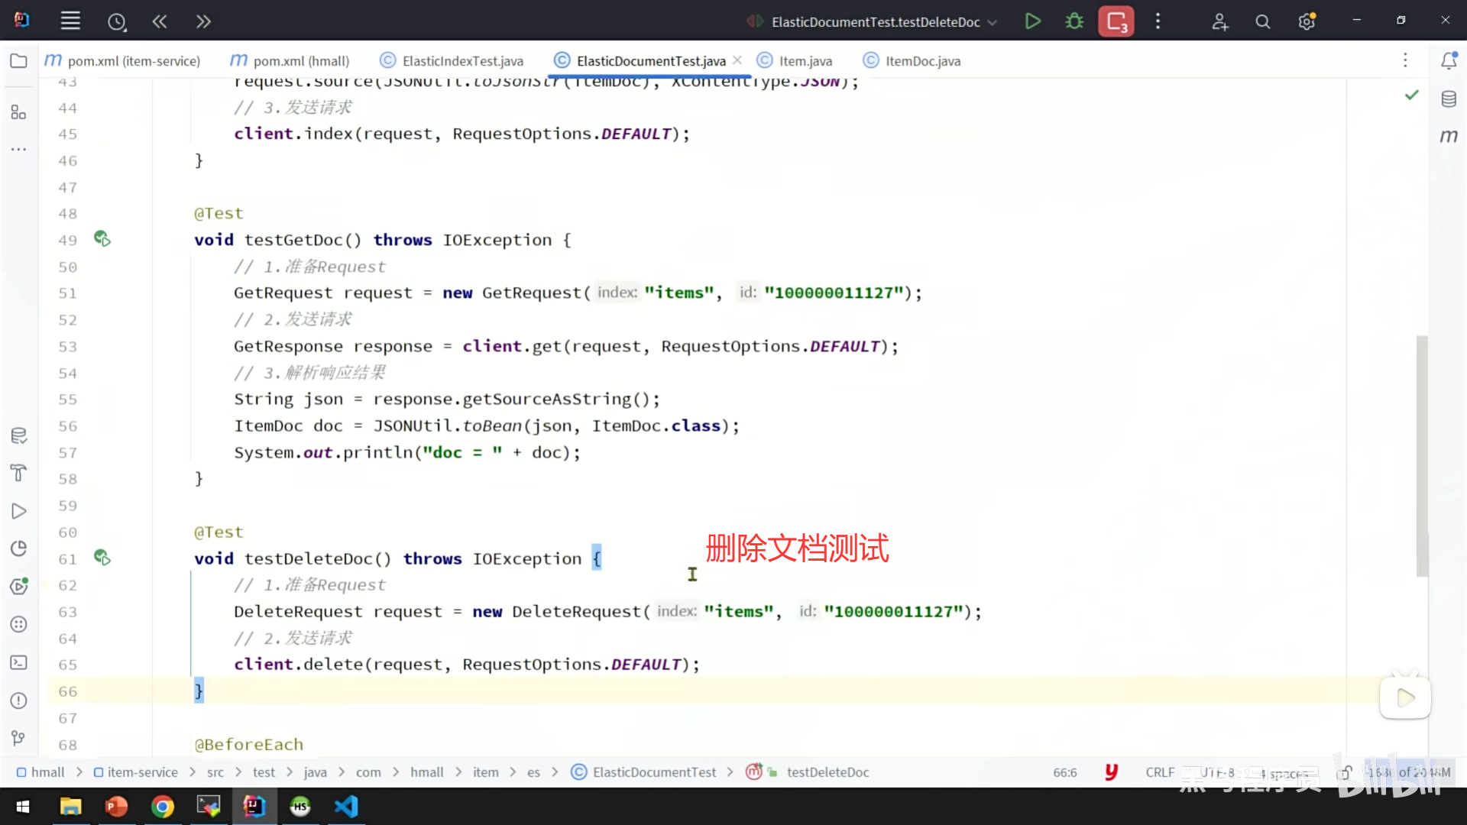Run the testDeleteDoc configuration
Image resolution: width=1467 pixels, height=825 pixels.
[1032, 21]
